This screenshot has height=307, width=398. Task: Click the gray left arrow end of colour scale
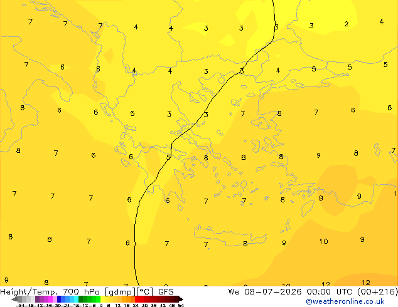click(x=14, y=299)
